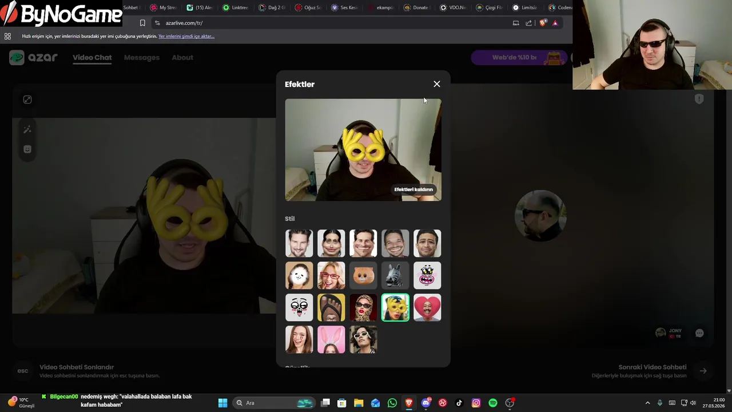
Task: Open the chat bubble beside JONY
Action: pyautogui.click(x=699, y=333)
